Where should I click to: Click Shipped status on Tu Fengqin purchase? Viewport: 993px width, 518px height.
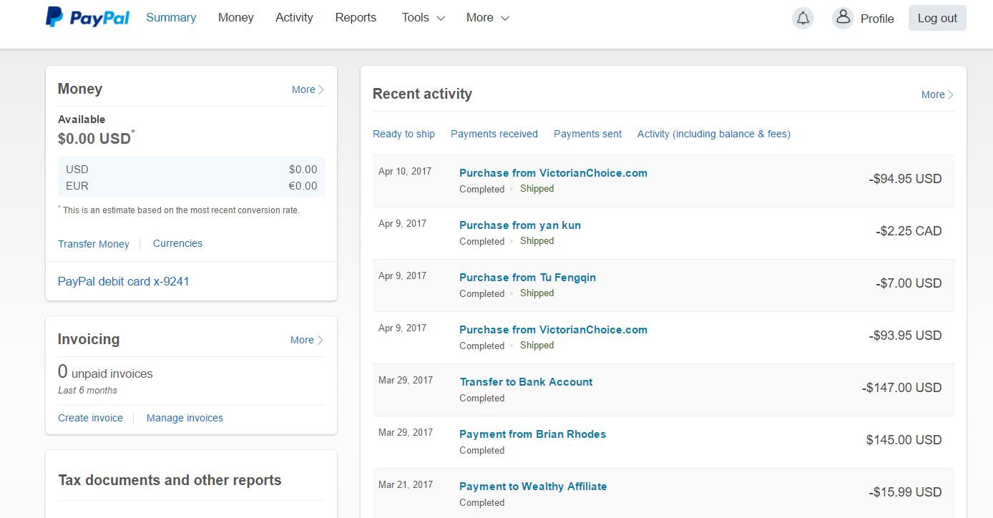click(x=537, y=293)
